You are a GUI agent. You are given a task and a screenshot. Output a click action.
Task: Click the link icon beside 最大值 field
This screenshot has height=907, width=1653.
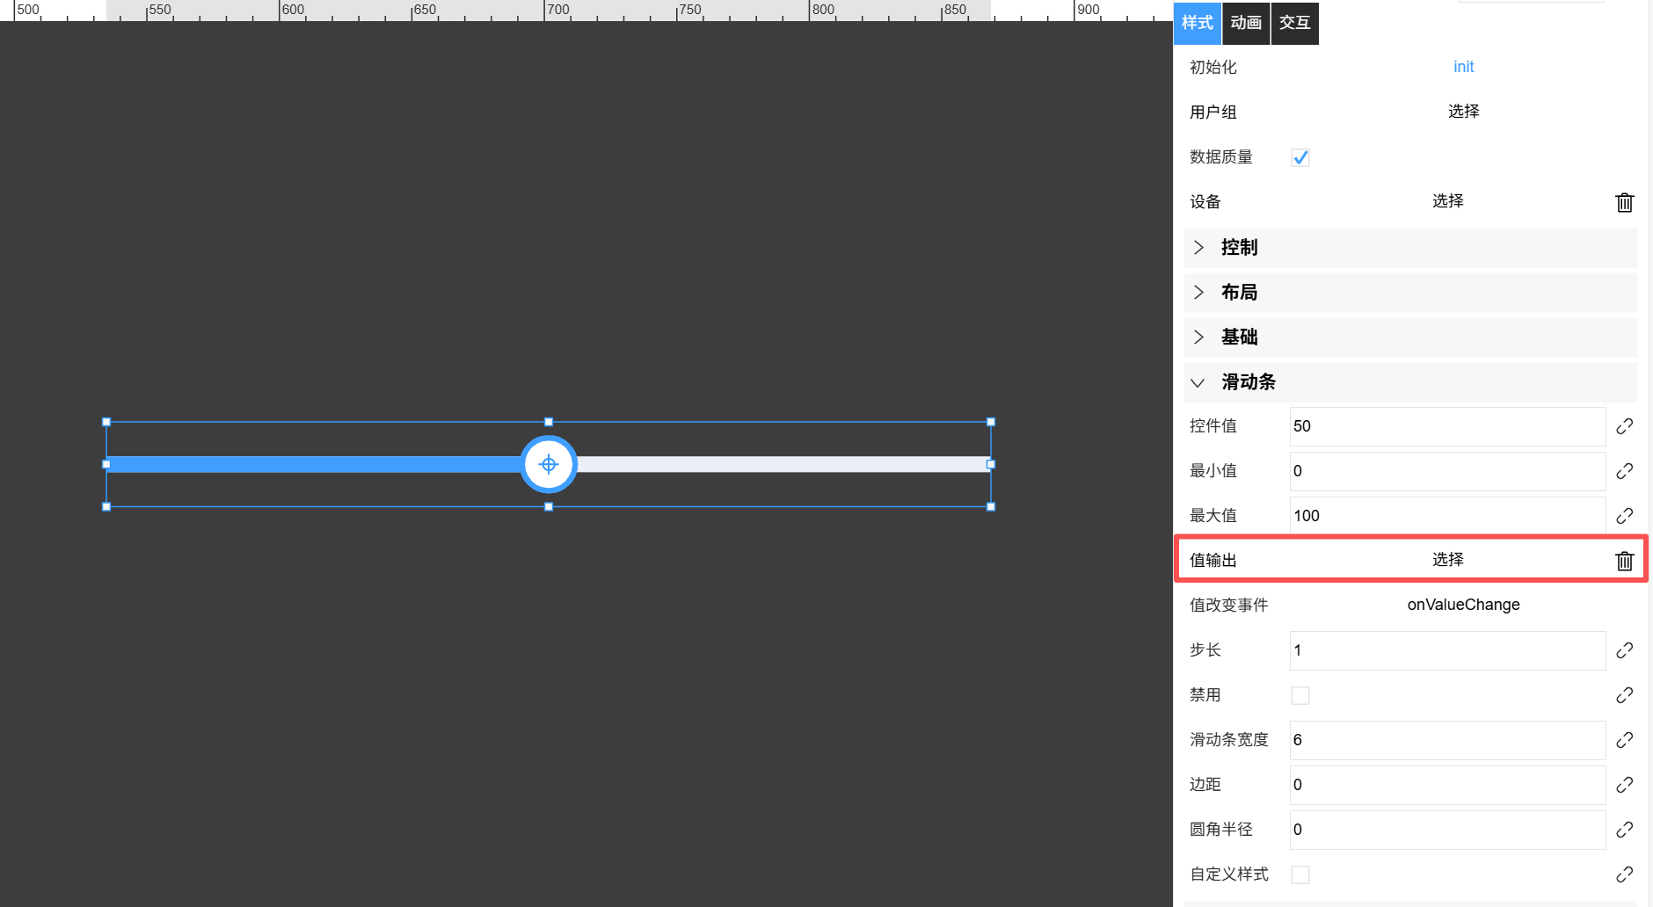tap(1624, 516)
